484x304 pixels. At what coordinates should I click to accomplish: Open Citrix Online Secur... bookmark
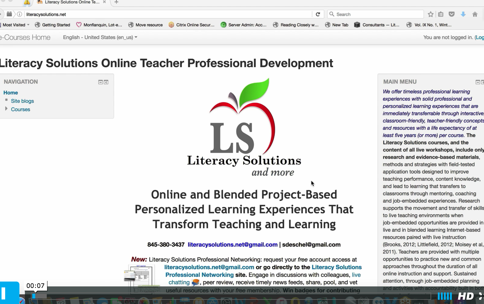[192, 25]
